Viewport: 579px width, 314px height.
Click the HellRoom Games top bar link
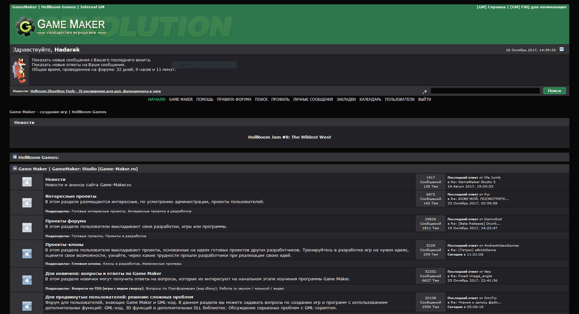coord(58,7)
